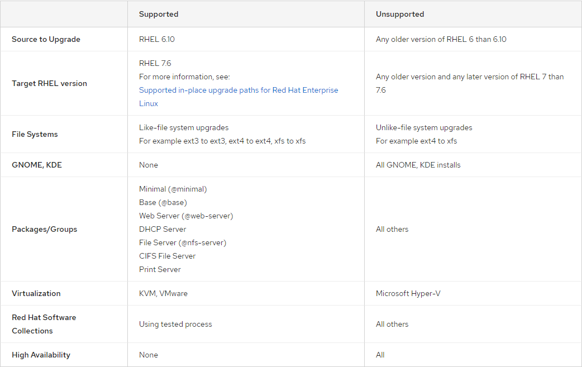Screen dimensions: 582x367
Task: Select the "Red Hat Software Collections" row label
Action: point(44,325)
